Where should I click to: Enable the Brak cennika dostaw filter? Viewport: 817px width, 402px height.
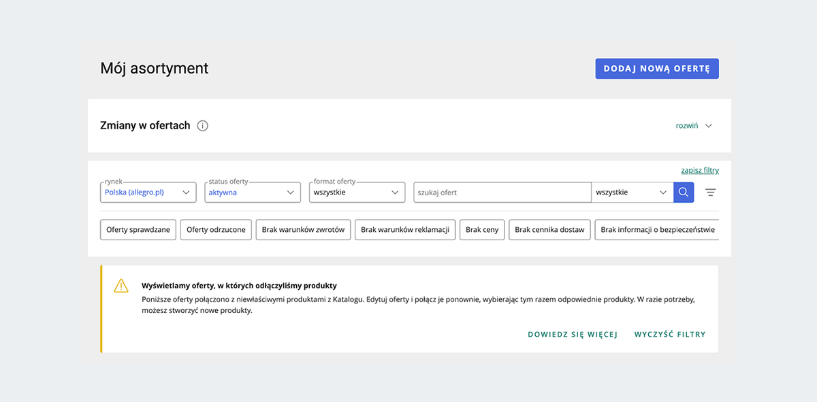[549, 230]
